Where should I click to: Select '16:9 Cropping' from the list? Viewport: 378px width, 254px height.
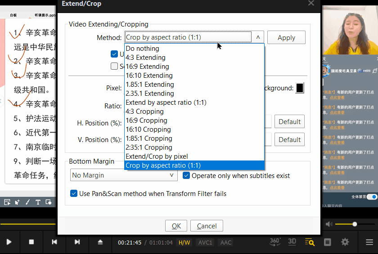point(146,120)
